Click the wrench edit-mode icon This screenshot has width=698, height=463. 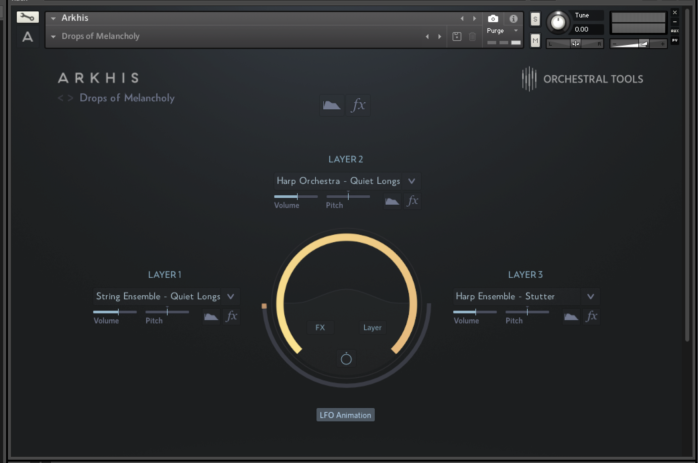[27, 17]
